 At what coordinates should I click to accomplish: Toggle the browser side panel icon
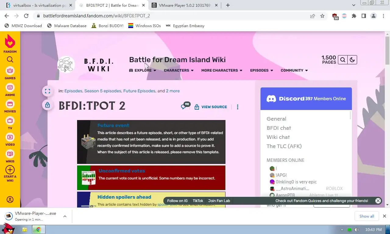(x=364, y=16)
